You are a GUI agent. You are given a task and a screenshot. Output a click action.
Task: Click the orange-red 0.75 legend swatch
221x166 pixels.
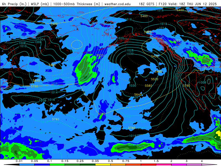pos(133,165)
